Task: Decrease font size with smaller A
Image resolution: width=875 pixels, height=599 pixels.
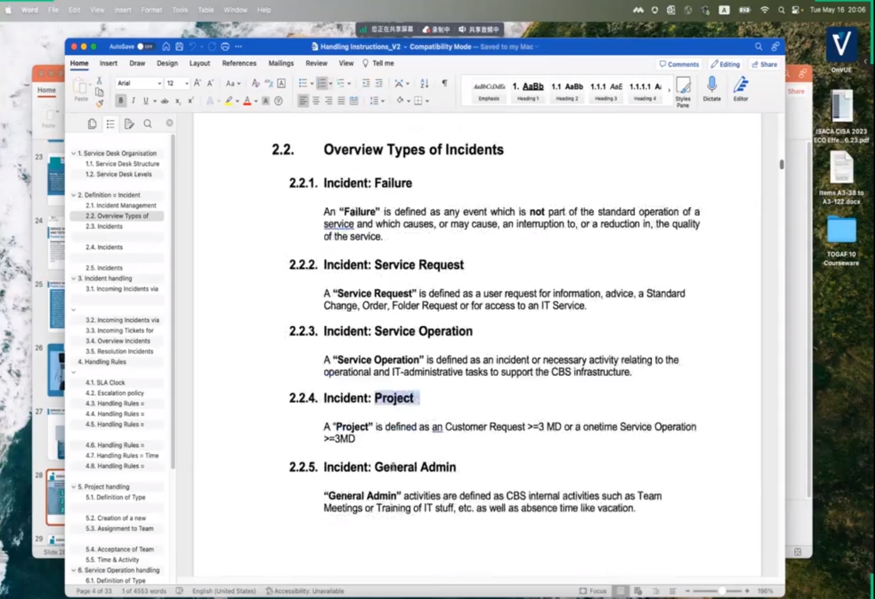Action: pos(210,83)
